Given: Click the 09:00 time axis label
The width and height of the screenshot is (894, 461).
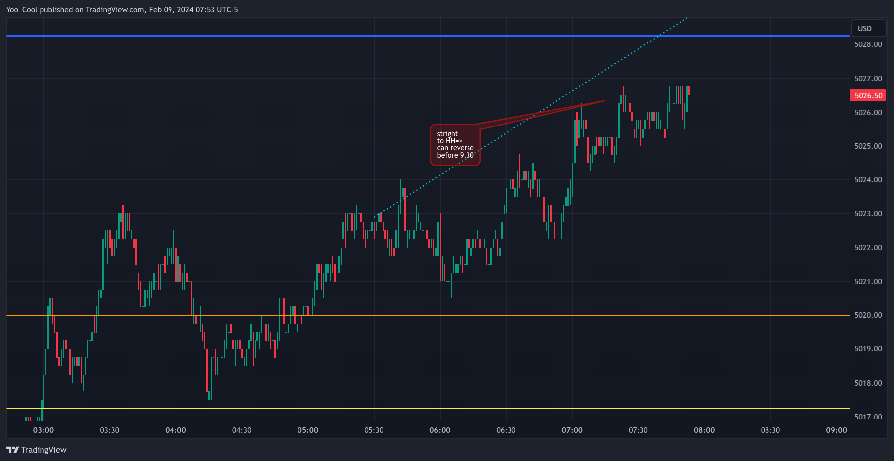Looking at the screenshot, I should coord(836,430).
